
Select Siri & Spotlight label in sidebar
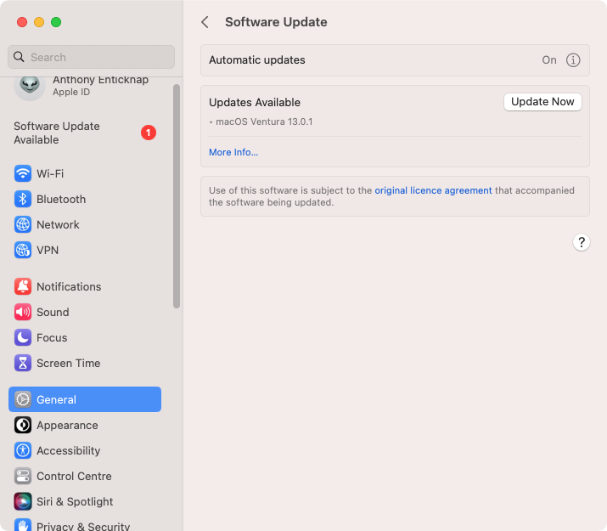point(75,501)
